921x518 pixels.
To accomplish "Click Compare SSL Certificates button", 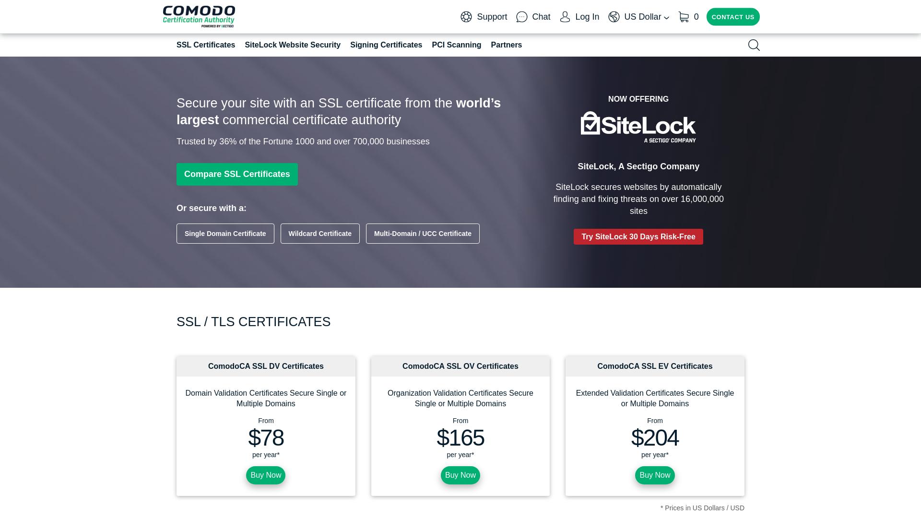I will (x=237, y=174).
